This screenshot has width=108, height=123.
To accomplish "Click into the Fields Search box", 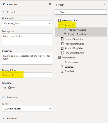I will [81, 12].
